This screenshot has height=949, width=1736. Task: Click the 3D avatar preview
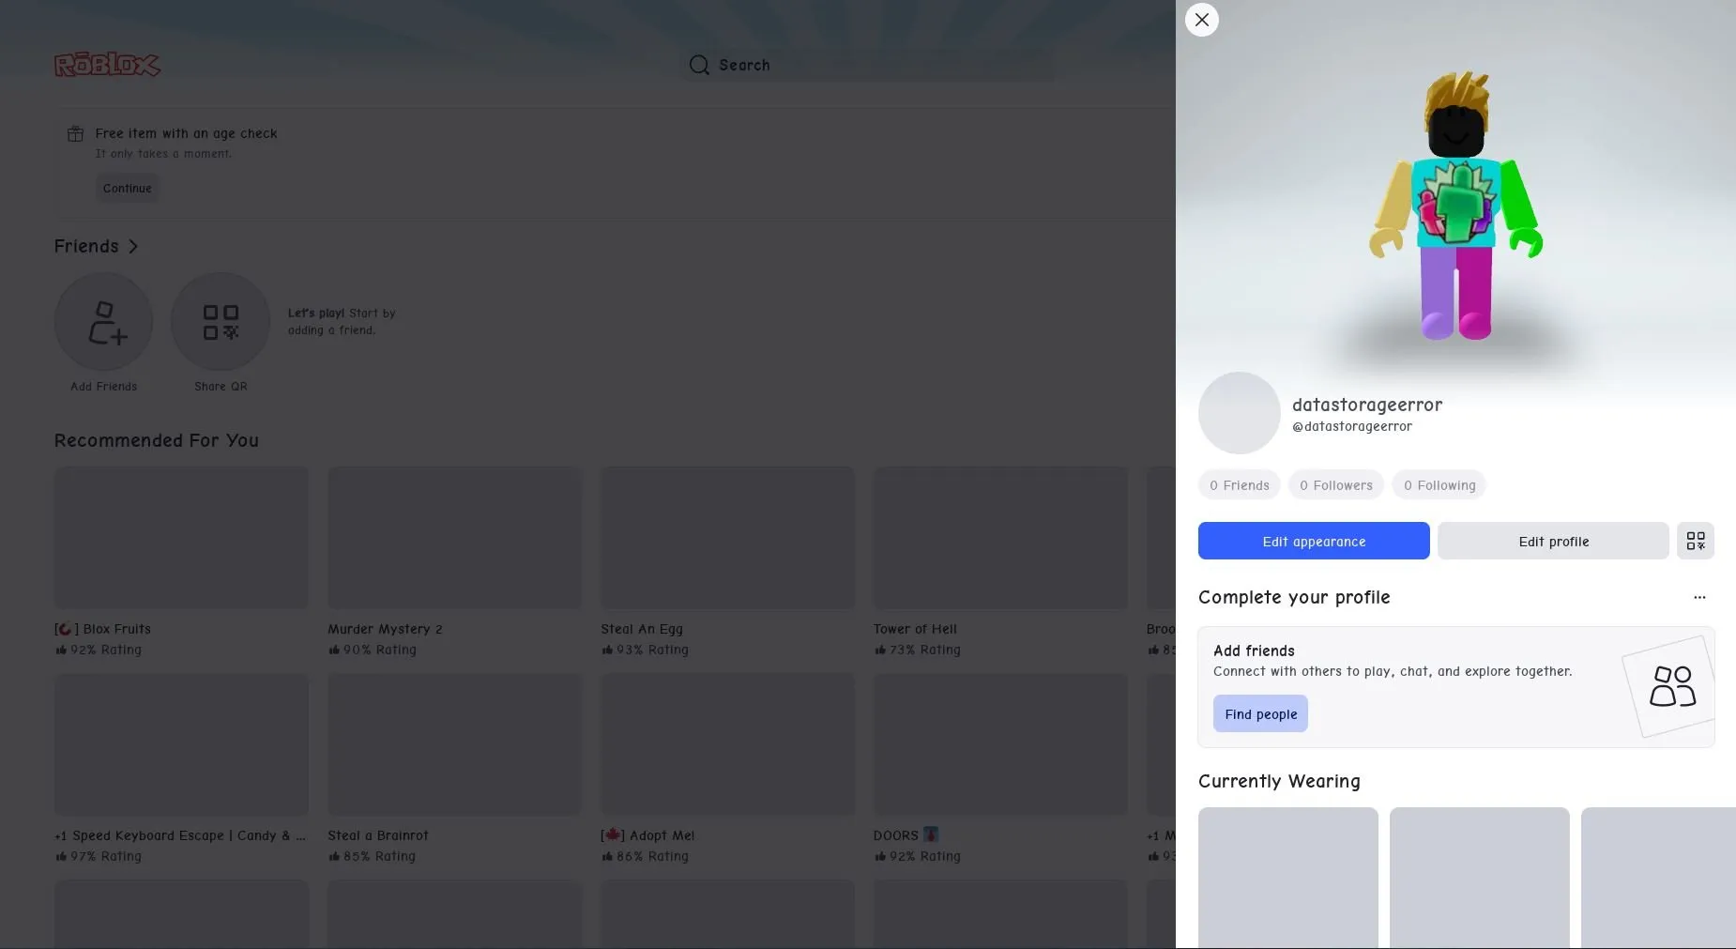(x=1455, y=207)
